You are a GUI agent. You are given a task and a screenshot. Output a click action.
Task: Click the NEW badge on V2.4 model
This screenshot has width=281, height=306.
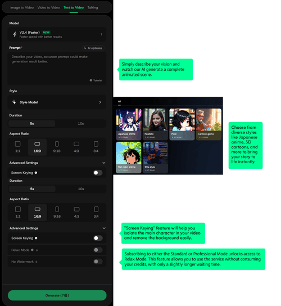point(47,33)
